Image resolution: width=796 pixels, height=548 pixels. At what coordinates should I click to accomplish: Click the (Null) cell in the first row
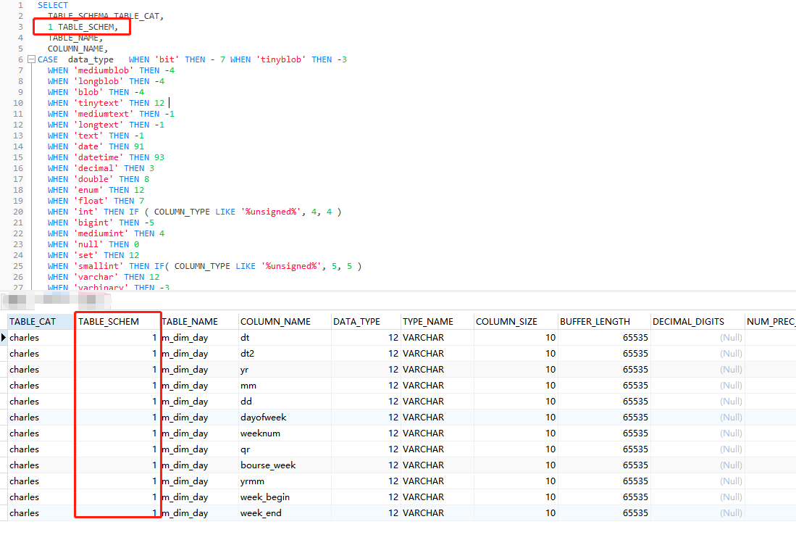pos(731,337)
